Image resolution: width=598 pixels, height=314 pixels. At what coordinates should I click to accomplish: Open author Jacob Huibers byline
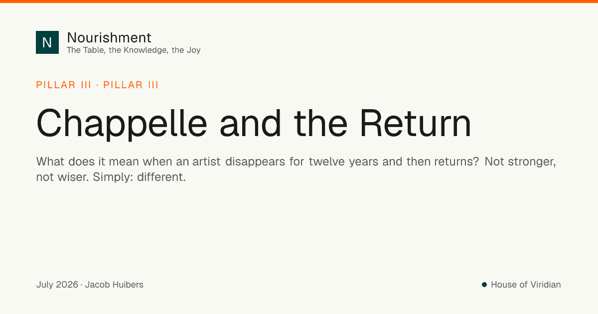click(x=114, y=285)
